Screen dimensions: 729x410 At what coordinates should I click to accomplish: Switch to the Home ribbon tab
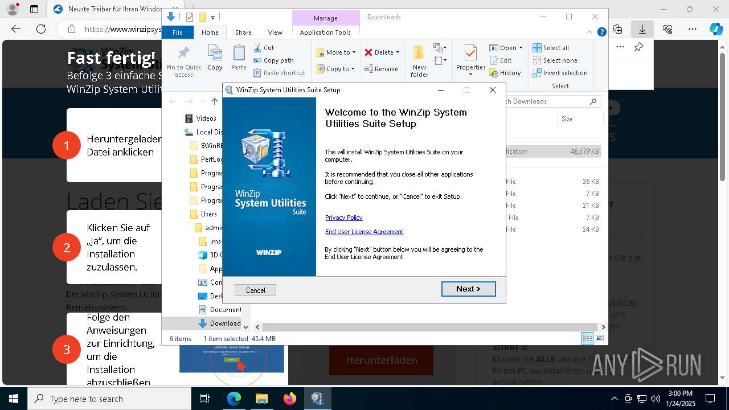click(x=210, y=32)
